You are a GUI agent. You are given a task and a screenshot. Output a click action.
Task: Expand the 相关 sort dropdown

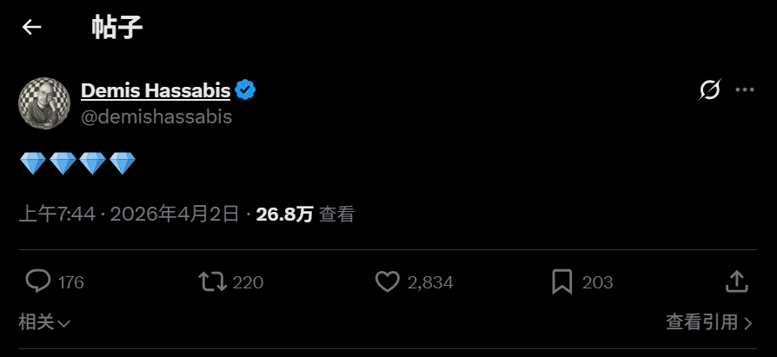click(x=44, y=323)
